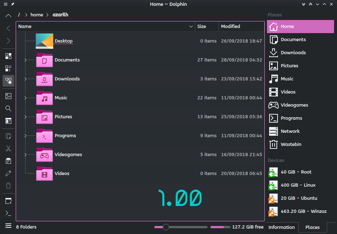Open the 40 GiB - Root device
Viewport: 337px width, 234px height.
tap(301, 172)
